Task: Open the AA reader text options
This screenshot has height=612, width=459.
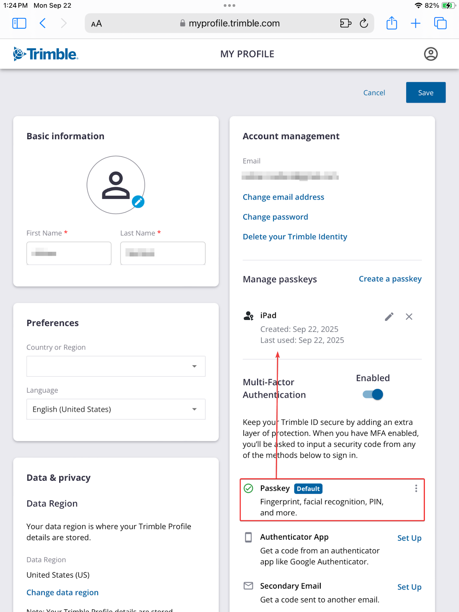Action: [96, 24]
